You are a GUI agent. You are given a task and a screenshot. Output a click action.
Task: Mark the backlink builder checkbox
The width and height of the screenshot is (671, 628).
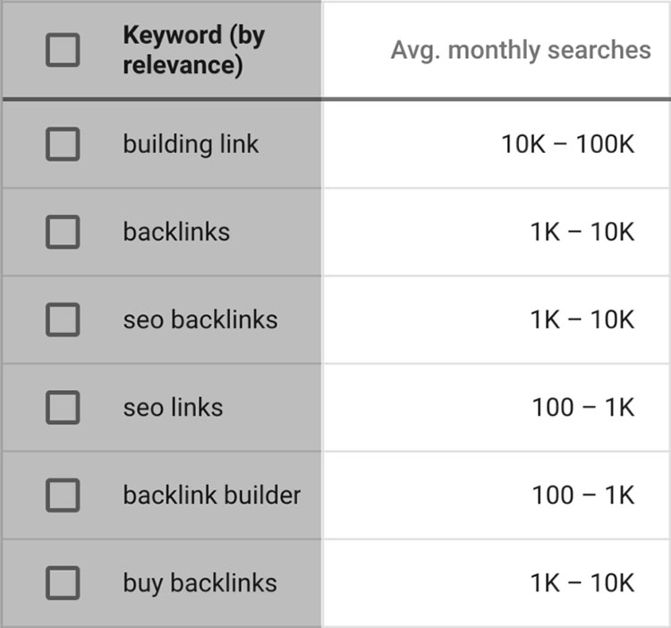pyautogui.click(x=63, y=495)
